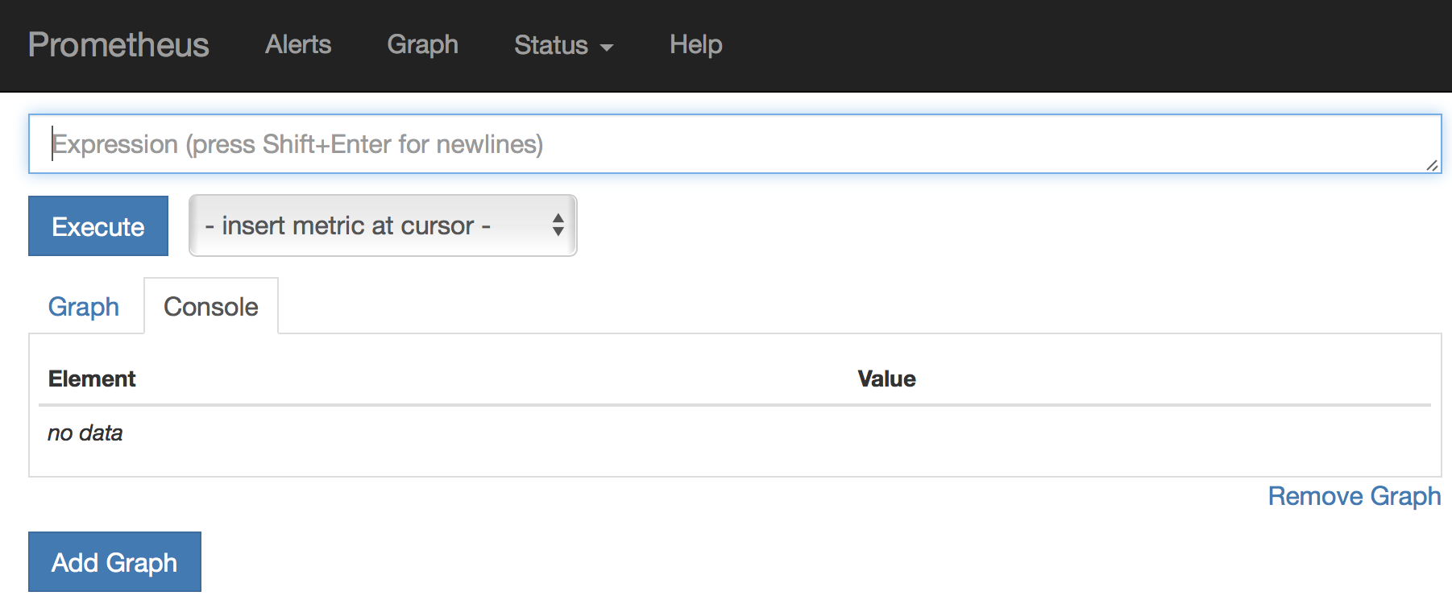This screenshot has width=1452, height=604.
Task: Click the Element column header
Action: pos(92,379)
